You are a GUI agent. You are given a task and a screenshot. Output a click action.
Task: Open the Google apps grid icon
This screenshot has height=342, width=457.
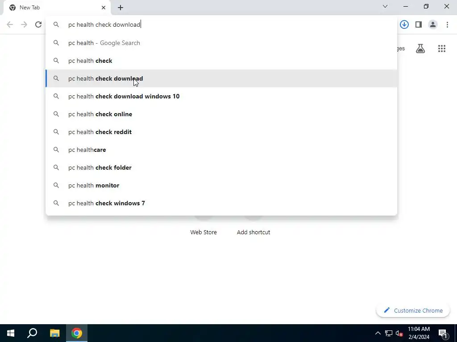[441, 49]
